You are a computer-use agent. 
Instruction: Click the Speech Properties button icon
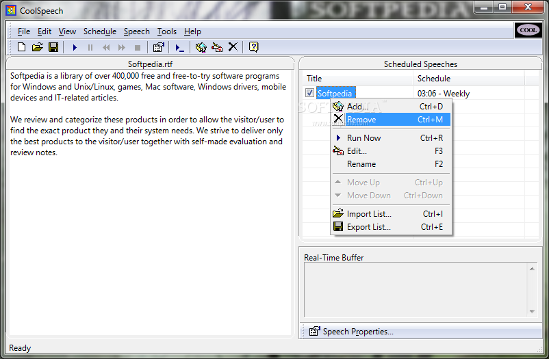pyautogui.click(x=314, y=331)
